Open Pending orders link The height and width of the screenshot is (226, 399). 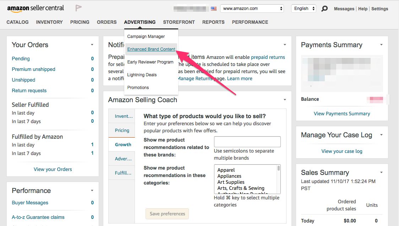coord(21,59)
